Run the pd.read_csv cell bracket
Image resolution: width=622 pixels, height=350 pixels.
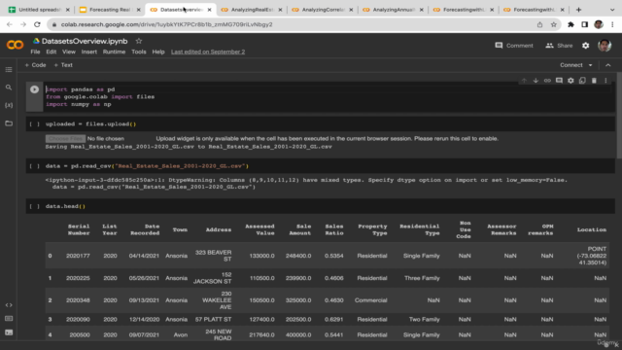(x=35, y=166)
